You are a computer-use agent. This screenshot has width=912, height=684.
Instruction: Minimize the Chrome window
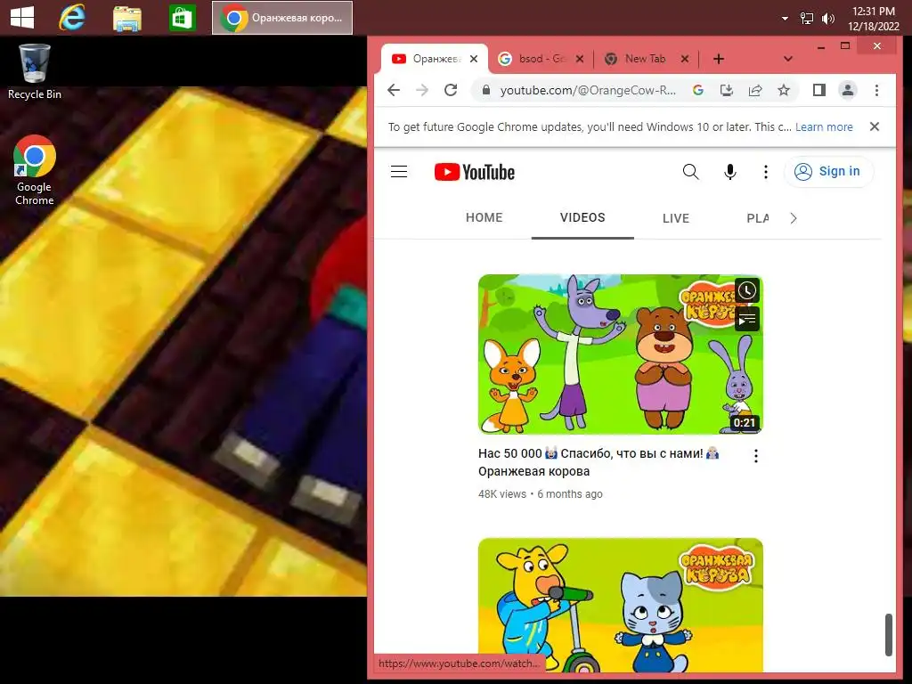tap(820, 46)
